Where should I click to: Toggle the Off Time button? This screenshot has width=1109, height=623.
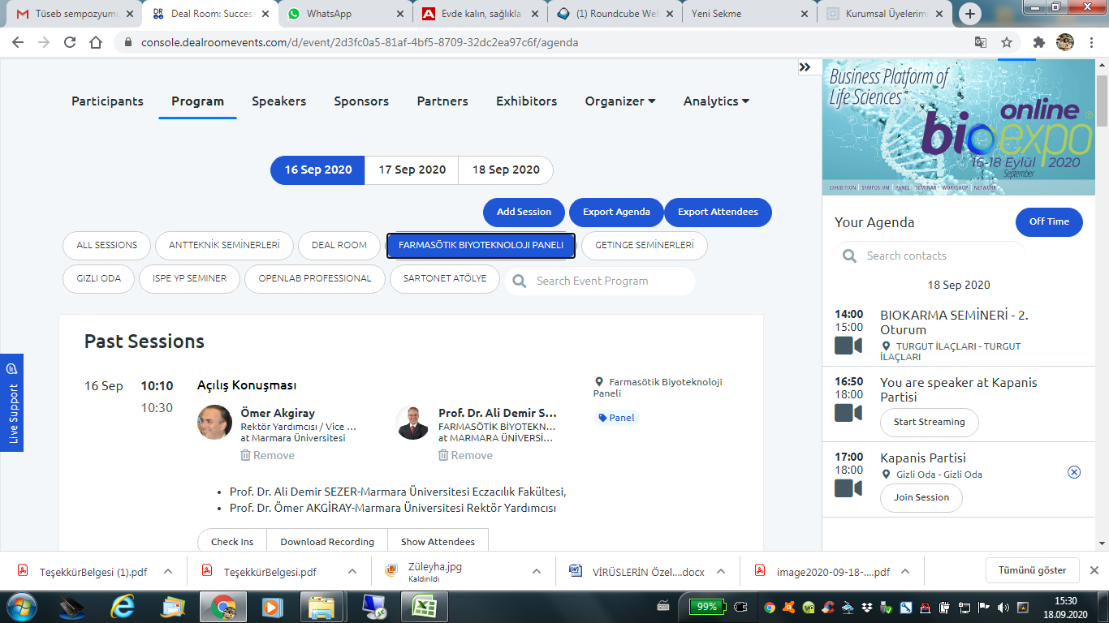point(1049,221)
